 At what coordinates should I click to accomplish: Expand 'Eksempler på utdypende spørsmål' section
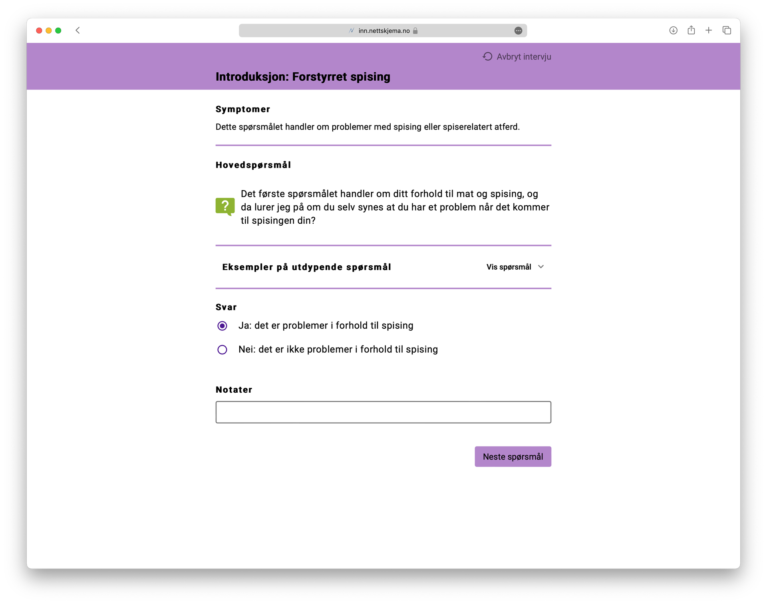[x=383, y=267]
